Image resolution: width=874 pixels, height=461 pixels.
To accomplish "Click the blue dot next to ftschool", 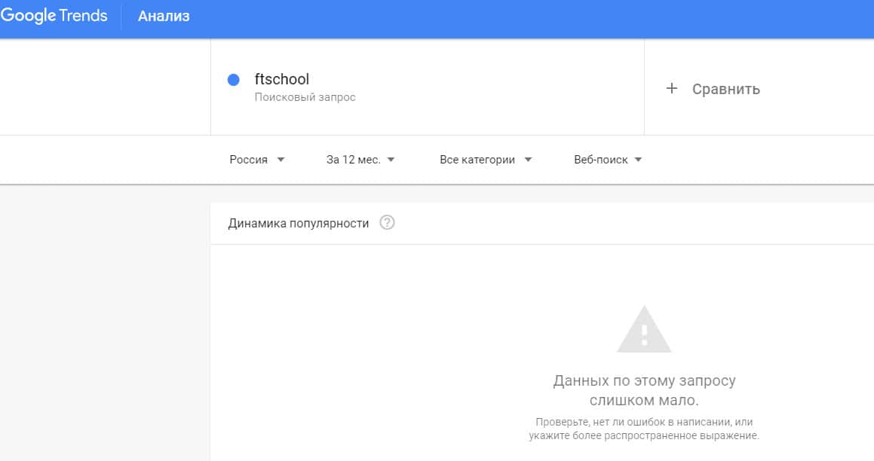I will click(234, 80).
